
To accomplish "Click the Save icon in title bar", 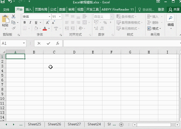I will (3, 1).
